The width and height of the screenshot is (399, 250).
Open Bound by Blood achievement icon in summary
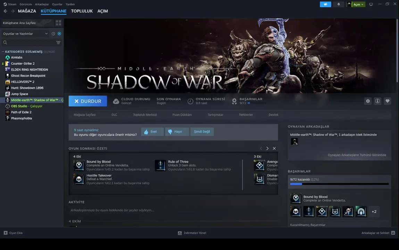(x=79, y=165)
